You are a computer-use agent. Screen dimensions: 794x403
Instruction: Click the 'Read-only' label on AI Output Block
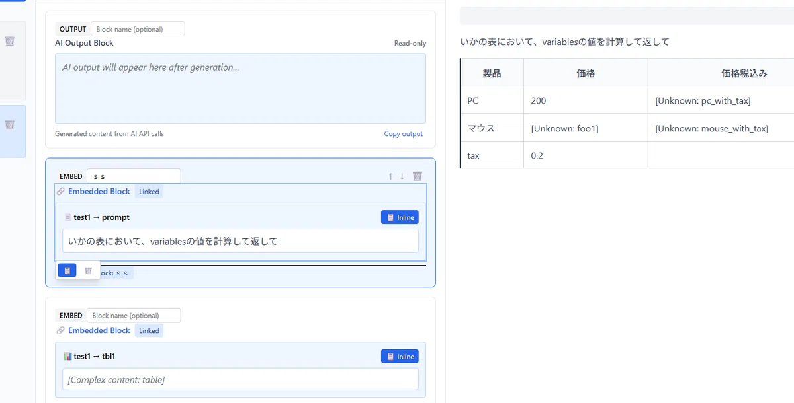pyautogui.click(x=410, y=43)
